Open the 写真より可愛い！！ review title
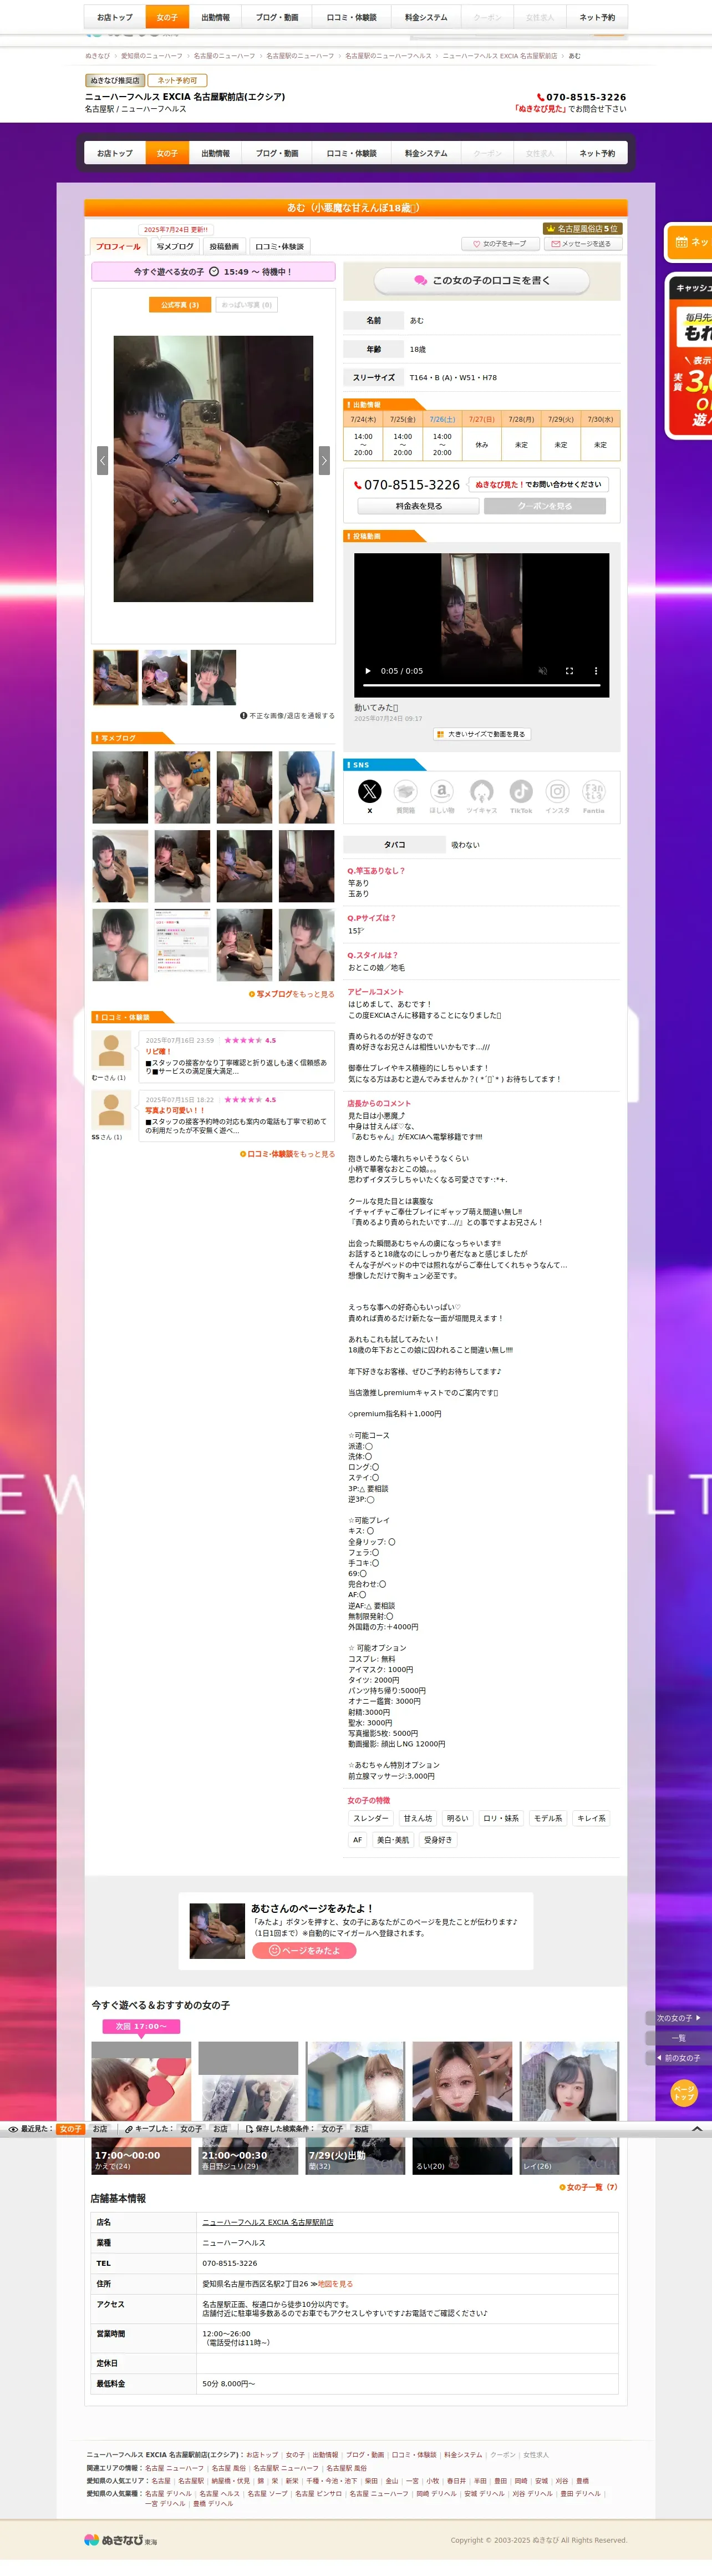The image size is (712, 2576). point(175,1111)
